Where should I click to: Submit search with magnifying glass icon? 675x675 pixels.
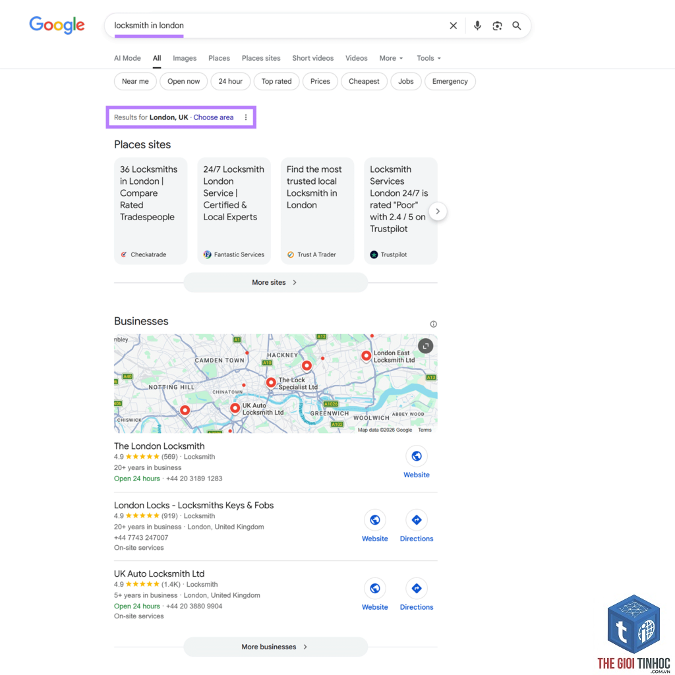[517, 26]
